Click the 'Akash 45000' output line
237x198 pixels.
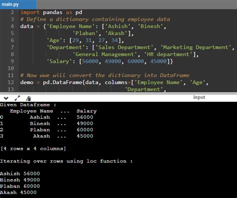pyautogui.click(x=18, y=193)
